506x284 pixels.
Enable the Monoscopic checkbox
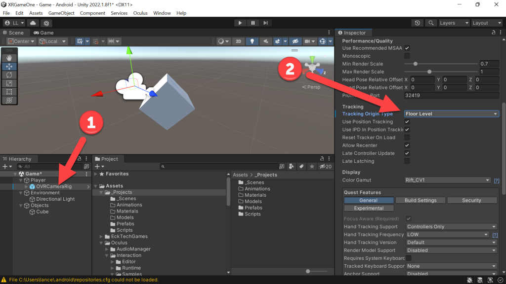(x=407, y=56)
